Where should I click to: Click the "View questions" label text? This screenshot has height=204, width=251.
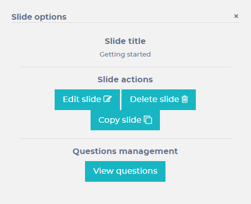(x=126, y=171)
